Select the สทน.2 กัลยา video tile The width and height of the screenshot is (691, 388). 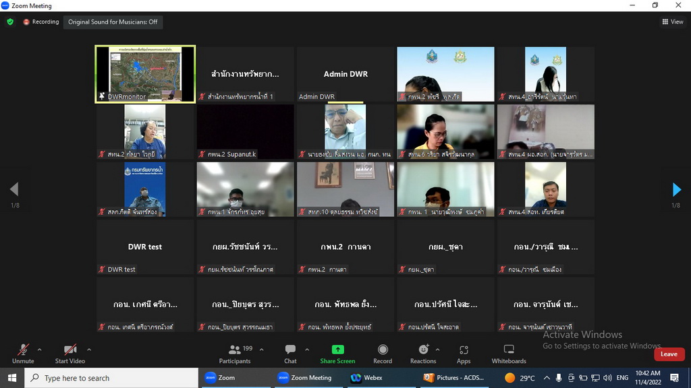(145, 131)
